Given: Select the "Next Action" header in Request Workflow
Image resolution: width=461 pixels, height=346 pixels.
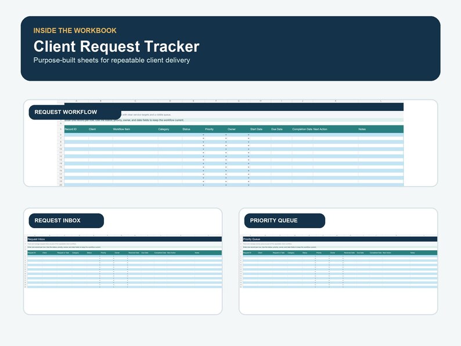Looking at the screenshot, I should (320, 129).
